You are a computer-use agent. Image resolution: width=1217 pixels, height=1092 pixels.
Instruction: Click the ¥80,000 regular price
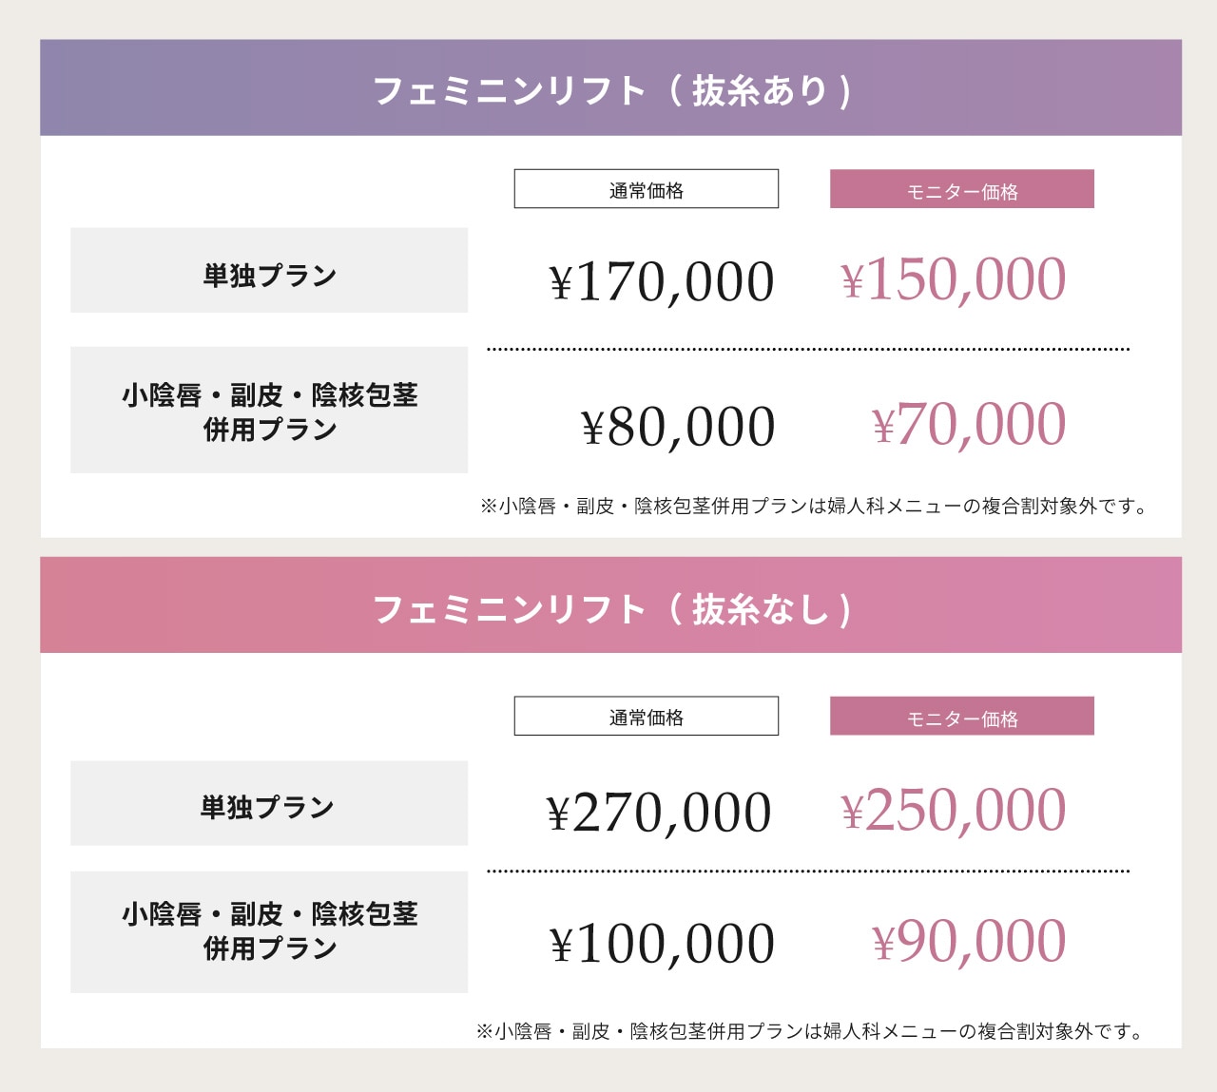pyautogui.click(x=678, y=427)
